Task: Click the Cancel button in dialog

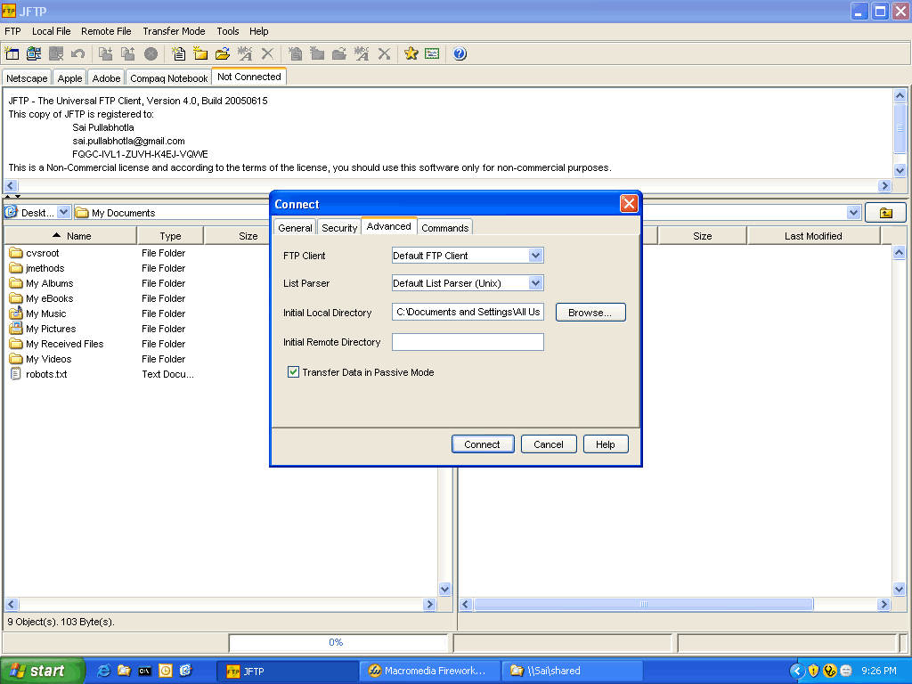Action: [x=549, y=444]
